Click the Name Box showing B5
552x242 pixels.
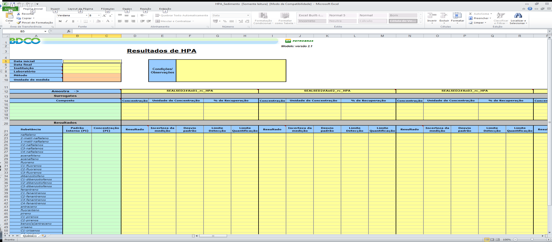[x=23, y=31]
